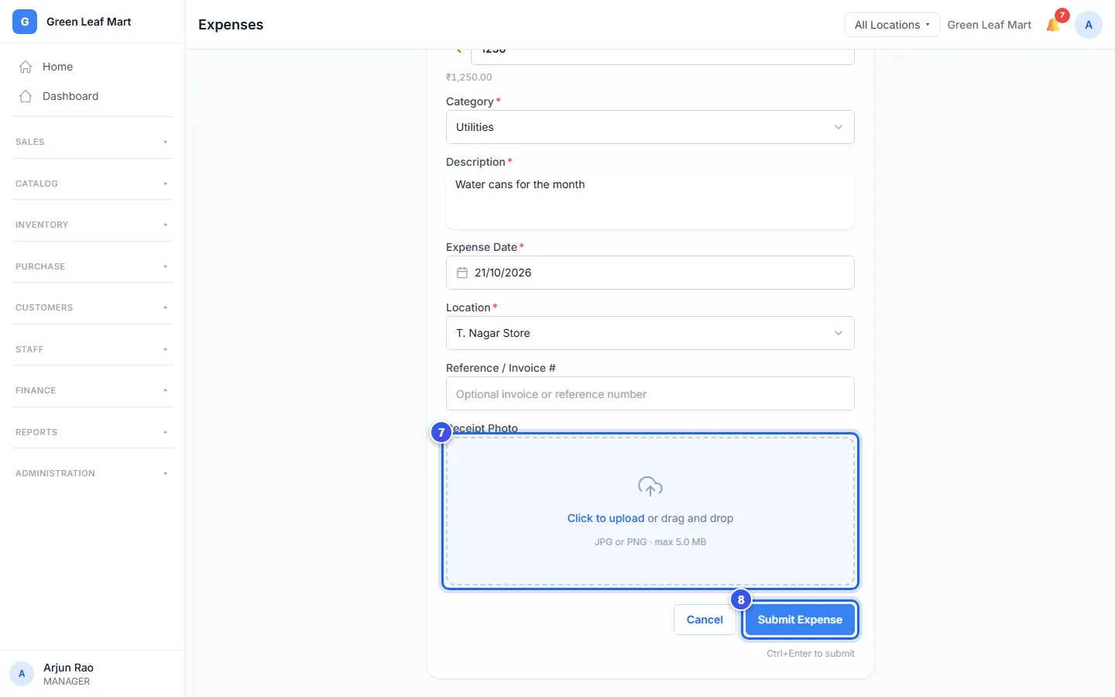This screenshot has width=1115, height=697.
Task: Open the calendar icon in Expense Date
Action: [x=462, y=273]
